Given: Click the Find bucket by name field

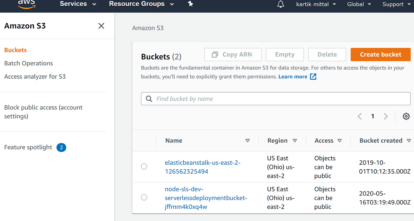Looking at the screenshot, I should click(276, 99).
